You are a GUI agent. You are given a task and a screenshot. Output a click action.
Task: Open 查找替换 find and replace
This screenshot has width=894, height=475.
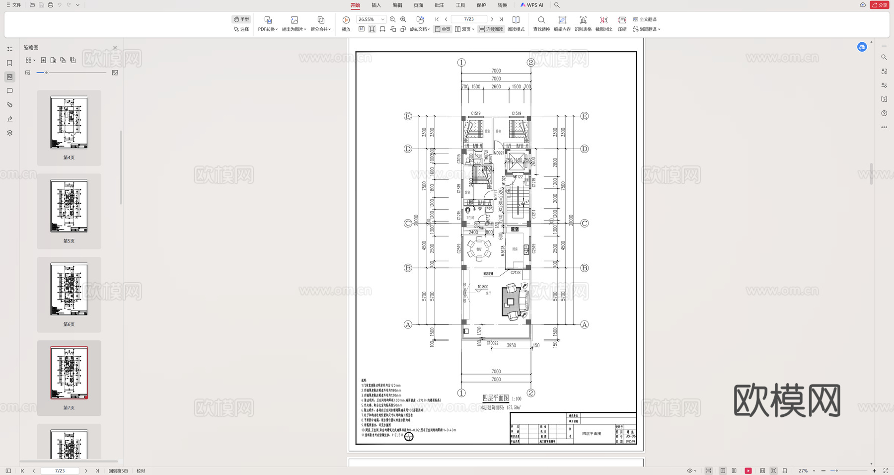pos(541,23)
